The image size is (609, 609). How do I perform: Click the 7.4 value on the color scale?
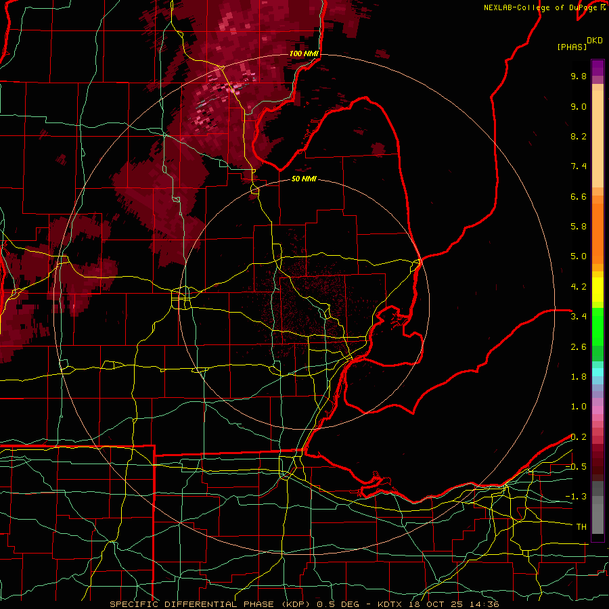coord(579,166)
